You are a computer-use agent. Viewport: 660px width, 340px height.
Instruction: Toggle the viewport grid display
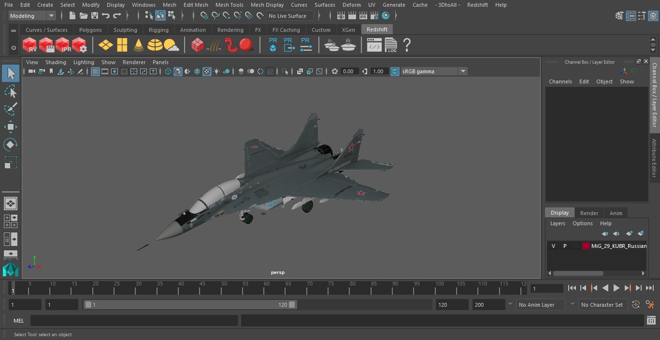pyautogui.click(x=95, y=71)
